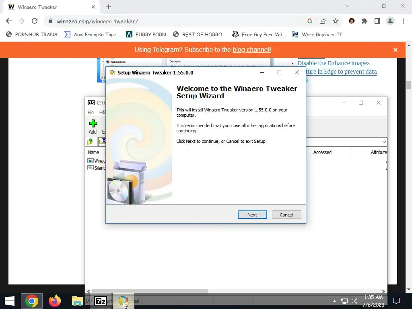Share this page icon
This screenshot has width=412, height=309.
coord(323,21)
